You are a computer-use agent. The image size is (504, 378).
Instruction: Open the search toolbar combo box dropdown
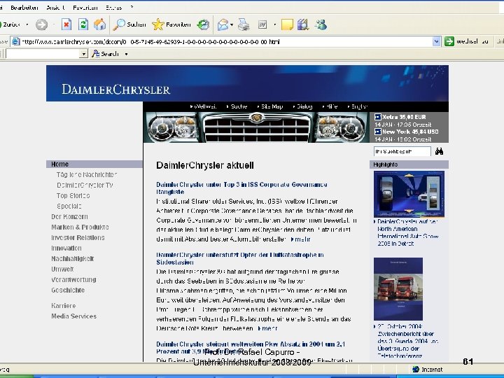tap(83, 54)
